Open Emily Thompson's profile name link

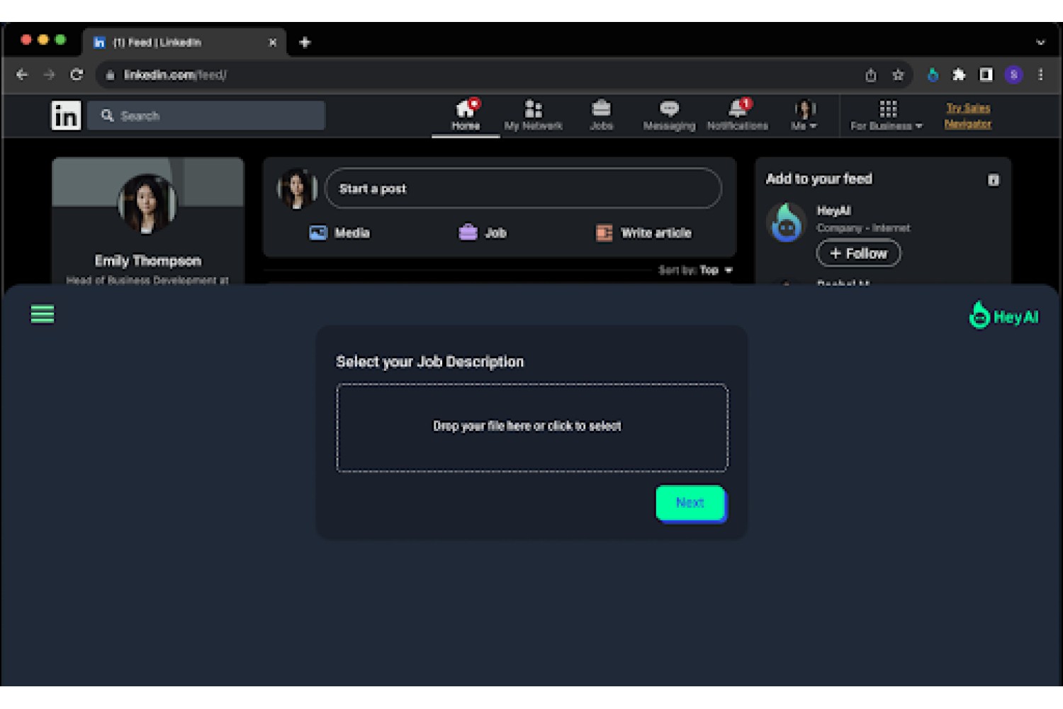148,261
